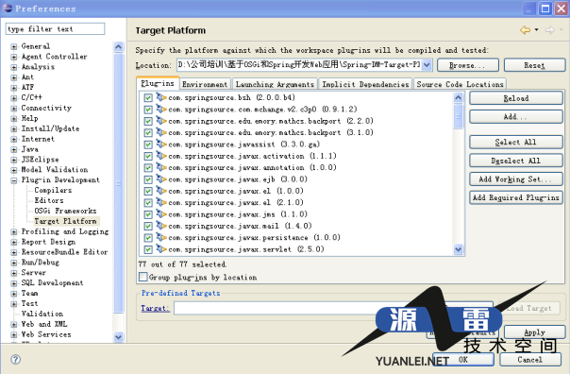
Task: Click the Target link
Action: point(155,308)
